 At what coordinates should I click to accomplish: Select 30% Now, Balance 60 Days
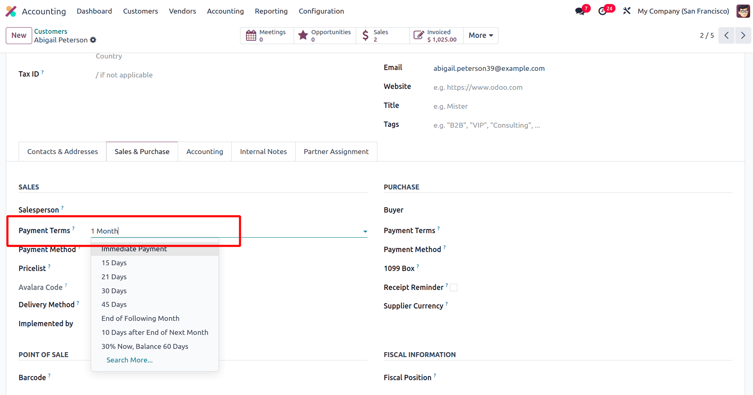(155, 346)
